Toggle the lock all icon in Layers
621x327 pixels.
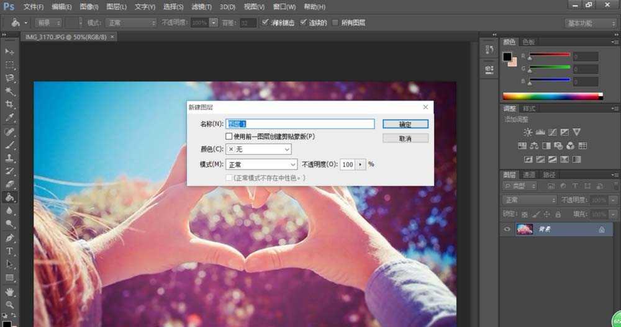point(558,215)
